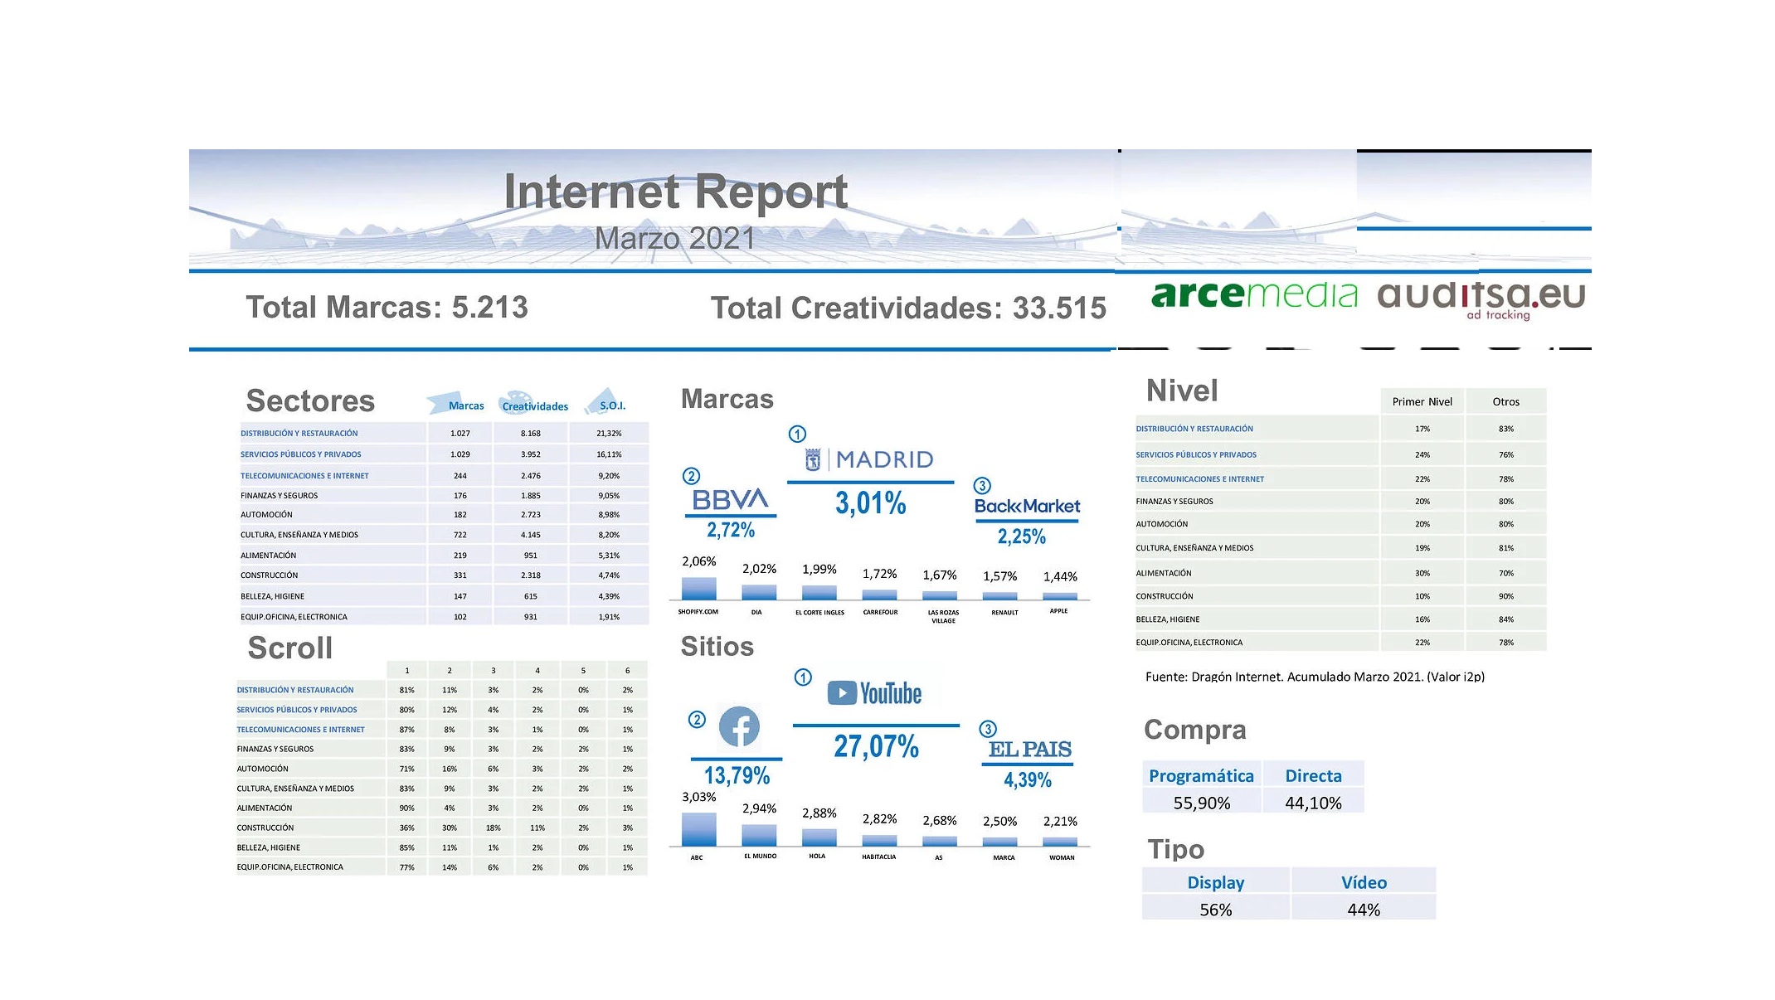Click the YouTube logo under Sitios
The height and width of the screenshot is (1000, 1775).
[x=874, y=693]
